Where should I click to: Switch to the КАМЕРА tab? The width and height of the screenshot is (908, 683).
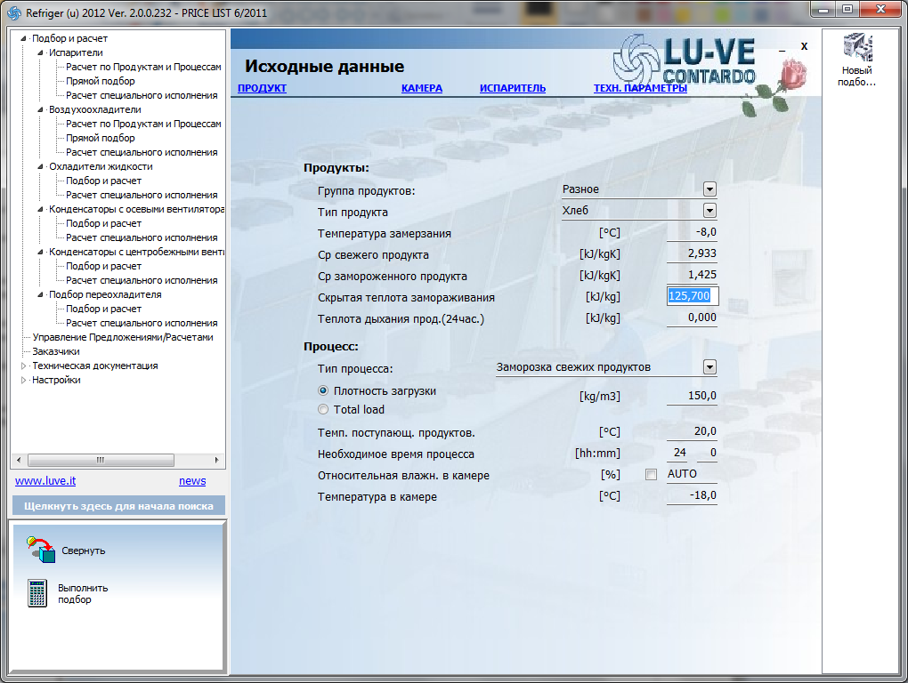click(422, 88)
